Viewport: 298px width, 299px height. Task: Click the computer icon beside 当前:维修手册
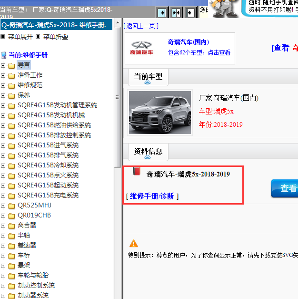pos(4,55)
